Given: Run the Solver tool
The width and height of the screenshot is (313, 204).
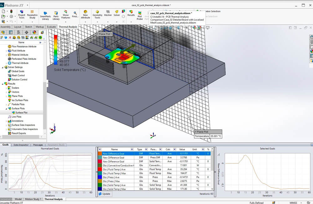Looking at the screenshot, I should coord(117,13).
